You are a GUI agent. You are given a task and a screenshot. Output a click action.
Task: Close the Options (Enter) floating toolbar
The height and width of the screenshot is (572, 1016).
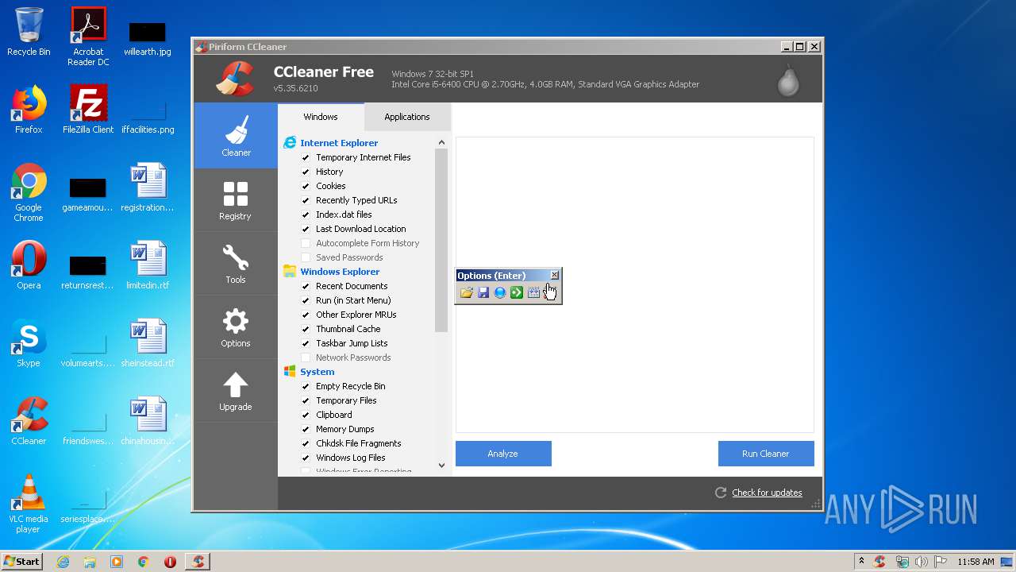pos(554,275)
